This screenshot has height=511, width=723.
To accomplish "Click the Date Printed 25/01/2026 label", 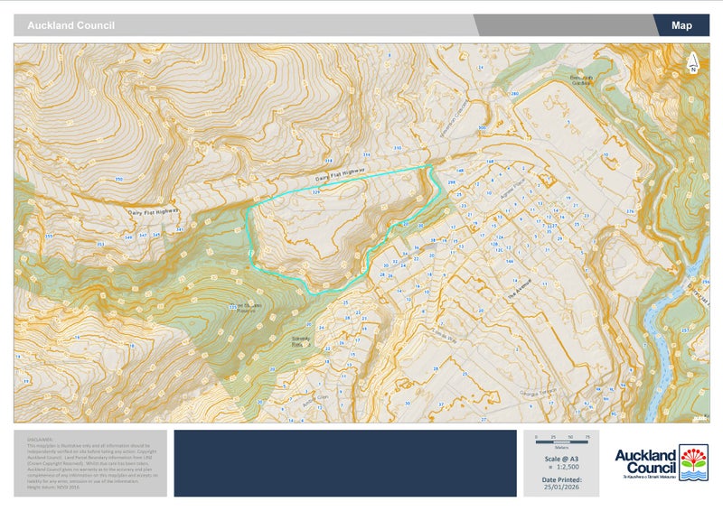I will pos(561,483).
